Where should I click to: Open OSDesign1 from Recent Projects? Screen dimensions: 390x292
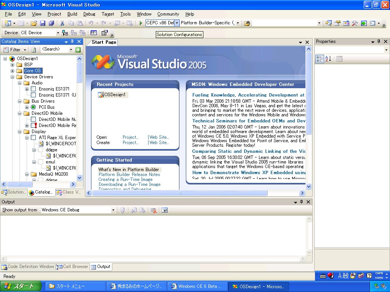click(115, 95)
